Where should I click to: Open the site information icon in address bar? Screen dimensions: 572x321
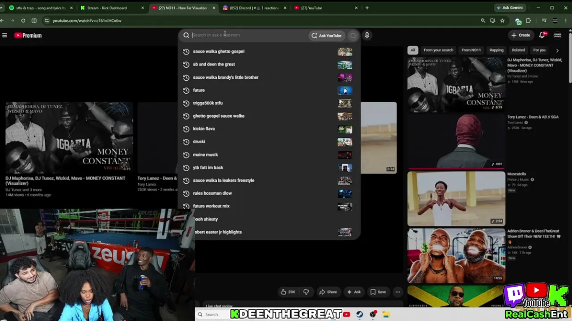tap(46, 21)
